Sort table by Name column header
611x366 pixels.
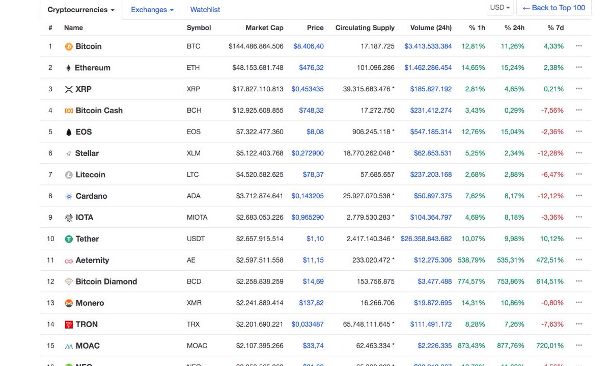(73, 28)
